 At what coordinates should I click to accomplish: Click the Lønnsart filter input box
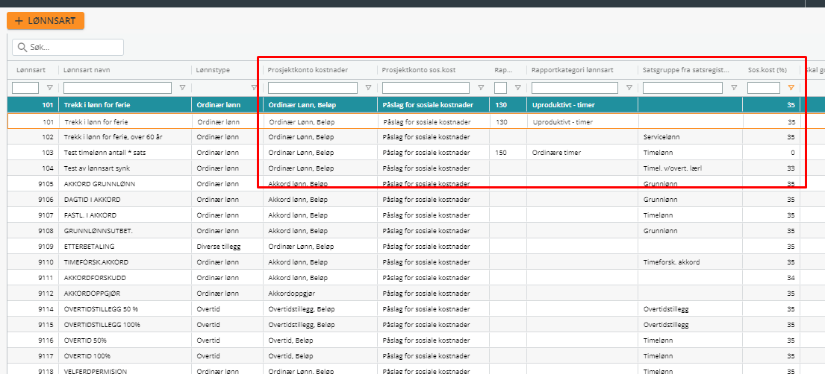point(25,88)
